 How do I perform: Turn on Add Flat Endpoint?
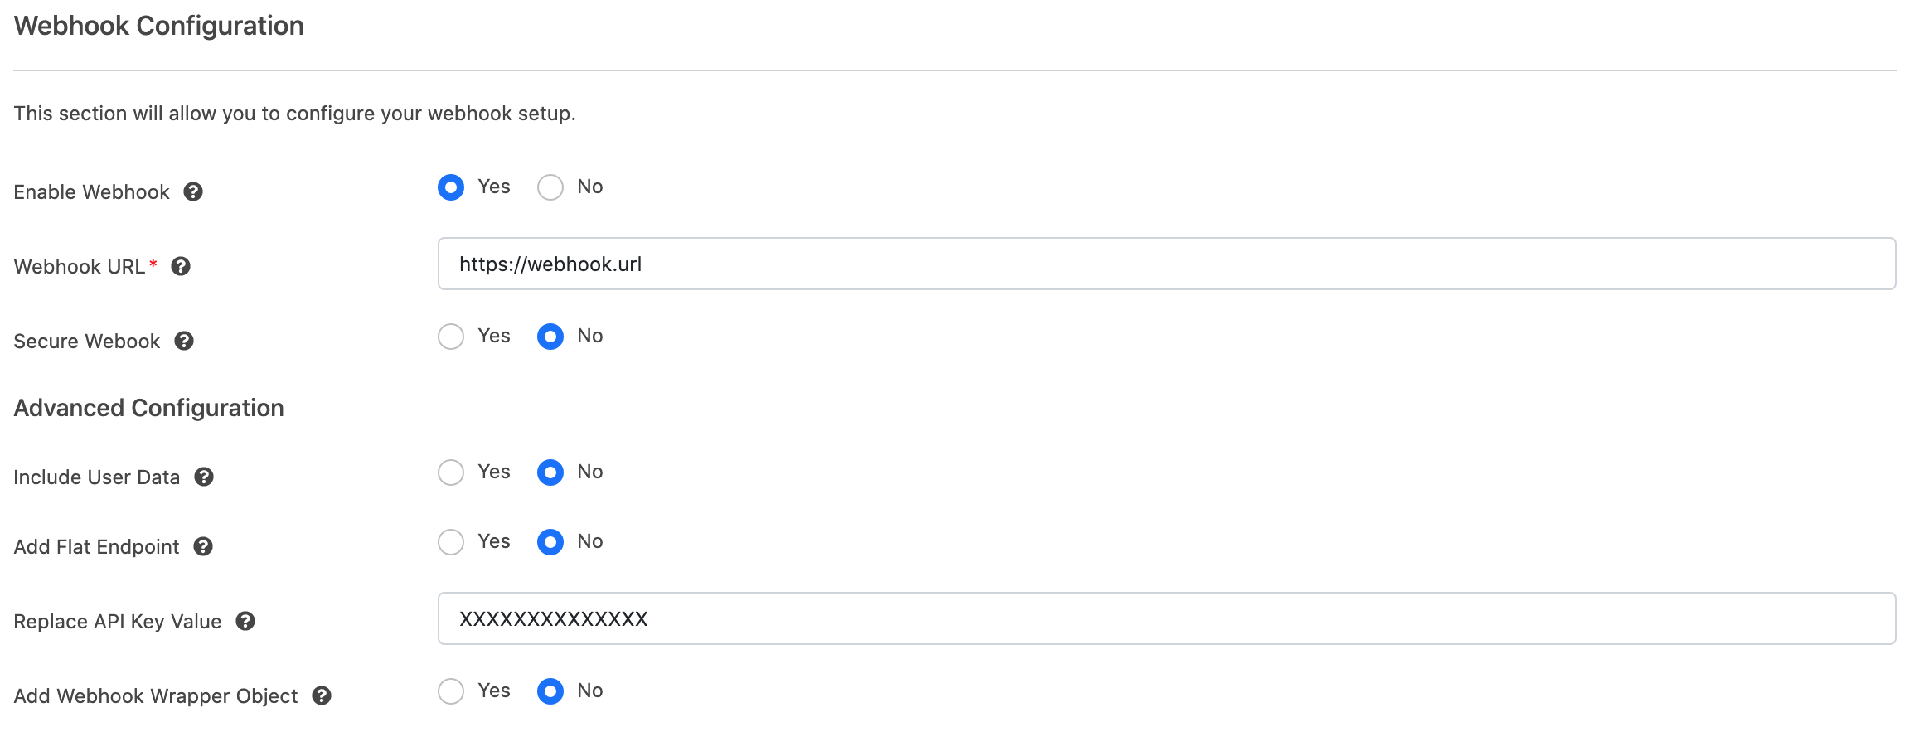coord(451,542)
